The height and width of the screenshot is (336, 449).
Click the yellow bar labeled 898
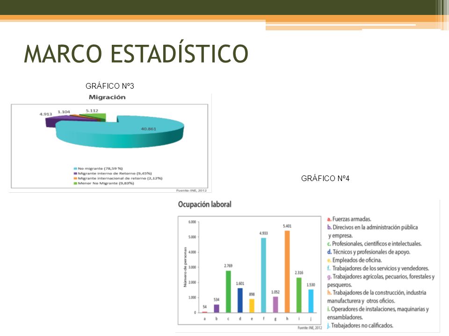pos(252,306)
